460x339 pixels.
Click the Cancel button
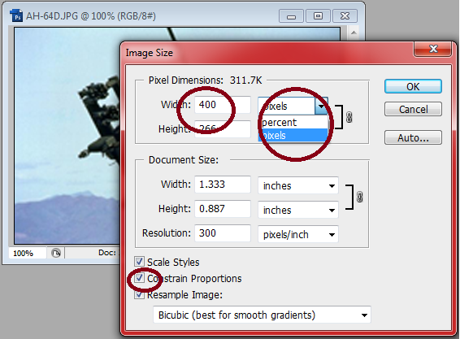pos(413,109)
